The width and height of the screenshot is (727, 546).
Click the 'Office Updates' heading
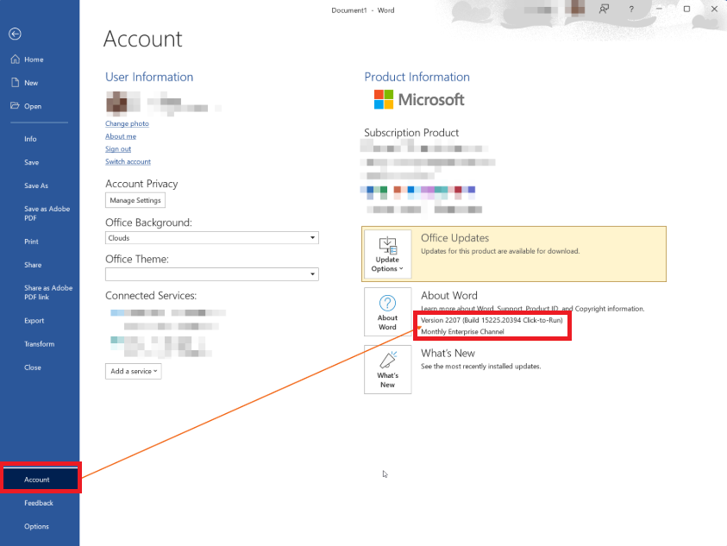[454, 238]
